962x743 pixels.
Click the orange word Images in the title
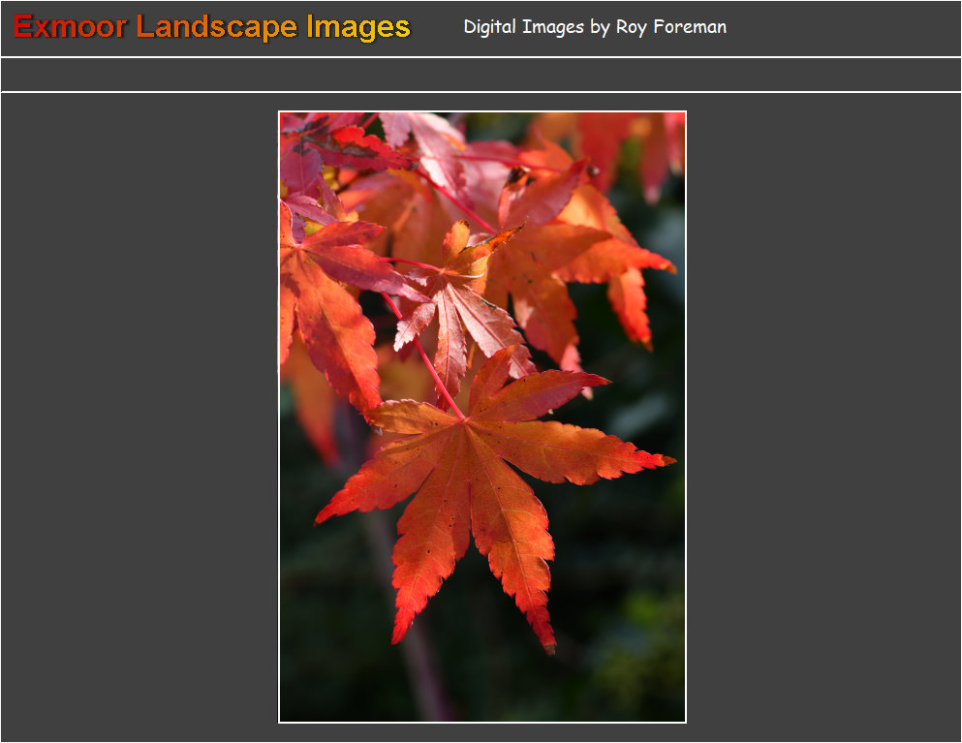(358, 27)
